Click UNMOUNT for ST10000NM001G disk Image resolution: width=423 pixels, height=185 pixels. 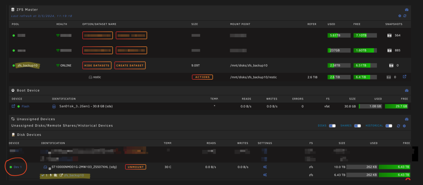[x=135, y=167]
